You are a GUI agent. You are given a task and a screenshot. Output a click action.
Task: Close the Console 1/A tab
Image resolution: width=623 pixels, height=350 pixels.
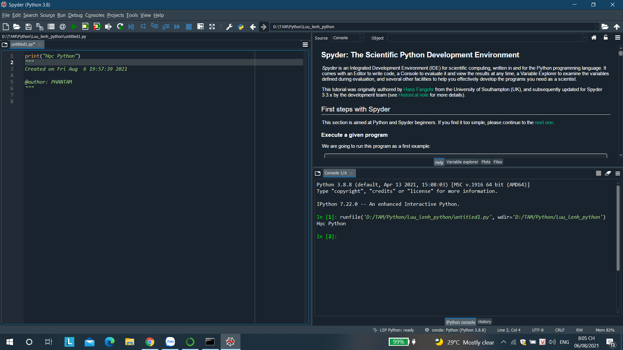coord(351,173)
